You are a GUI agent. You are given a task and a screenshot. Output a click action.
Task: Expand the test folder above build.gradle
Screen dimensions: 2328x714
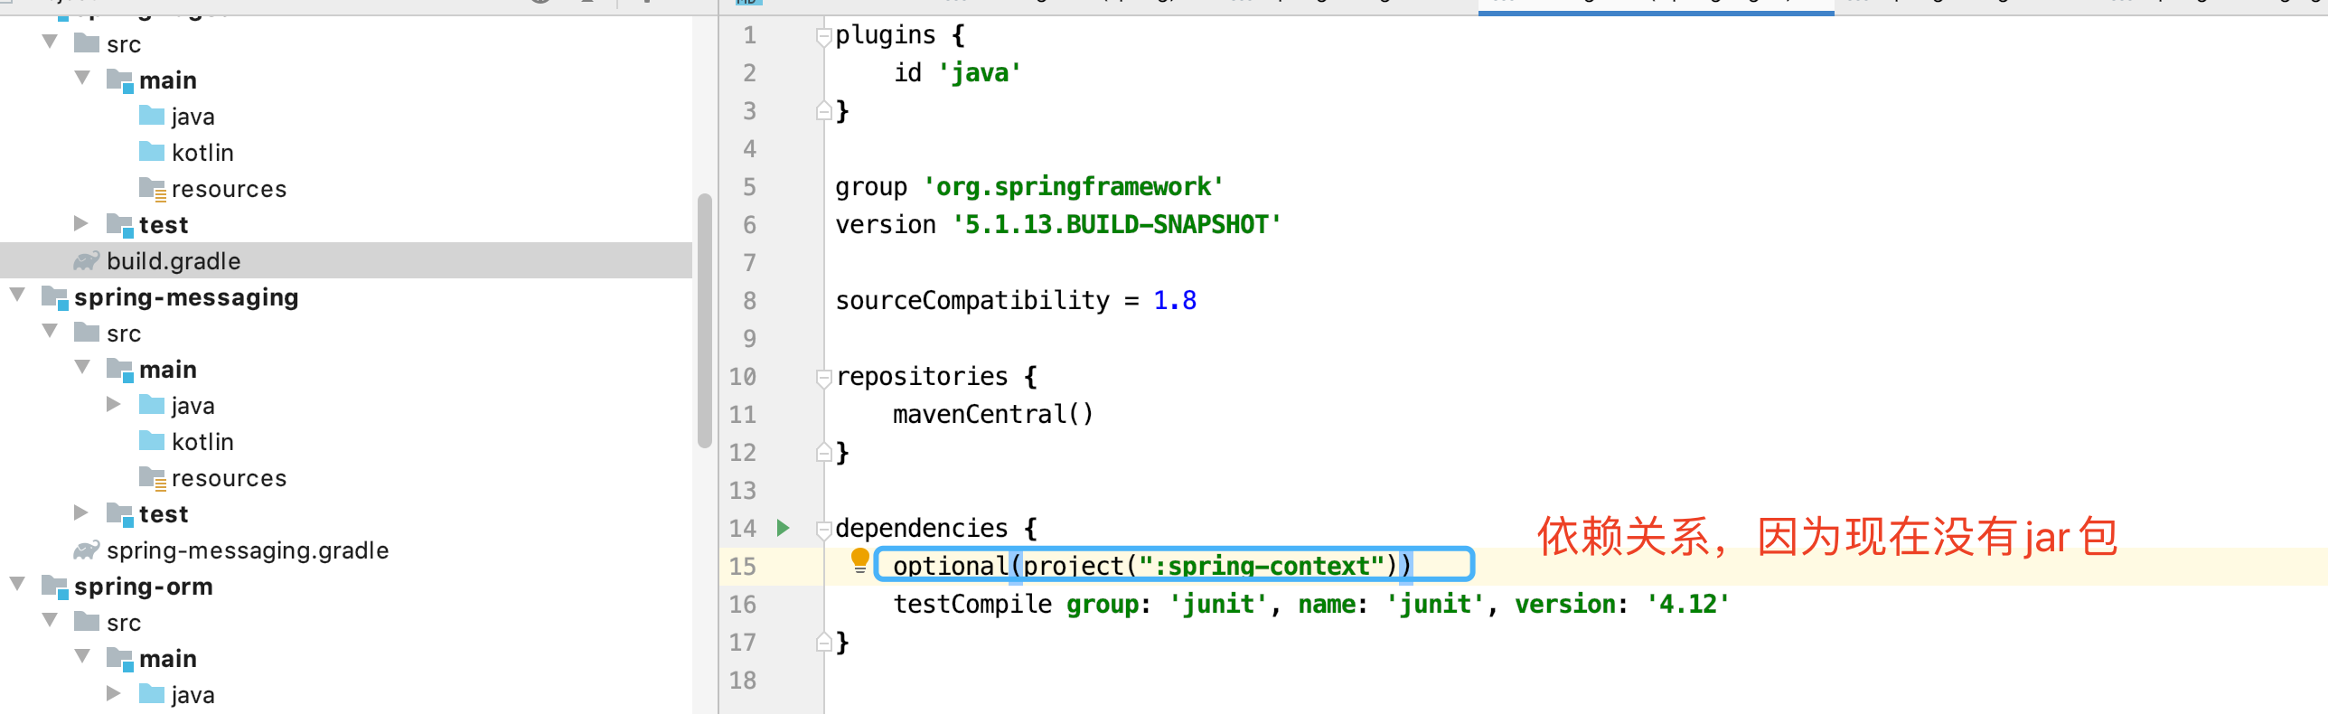[x=81, y=223]
